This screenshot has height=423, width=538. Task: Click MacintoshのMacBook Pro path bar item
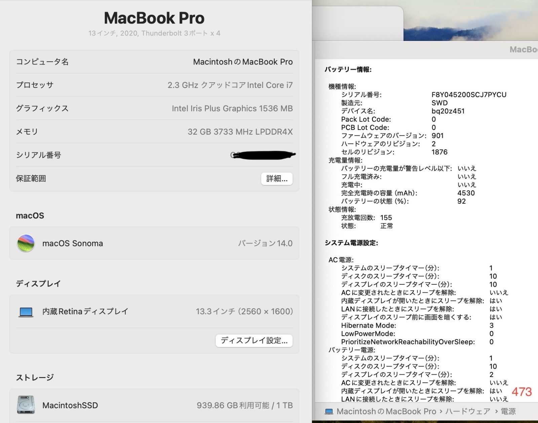pos(386,412)
